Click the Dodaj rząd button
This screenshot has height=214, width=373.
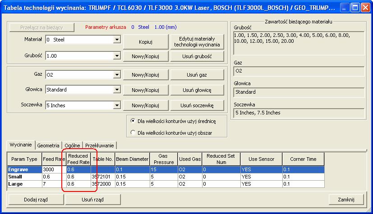tap(36, 200)
